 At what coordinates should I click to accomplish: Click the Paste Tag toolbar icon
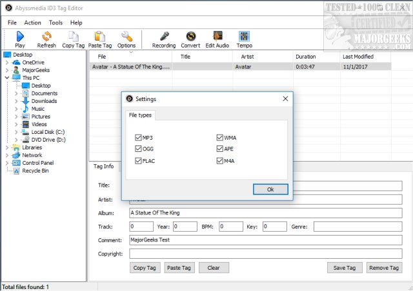(x=100, y=36)
